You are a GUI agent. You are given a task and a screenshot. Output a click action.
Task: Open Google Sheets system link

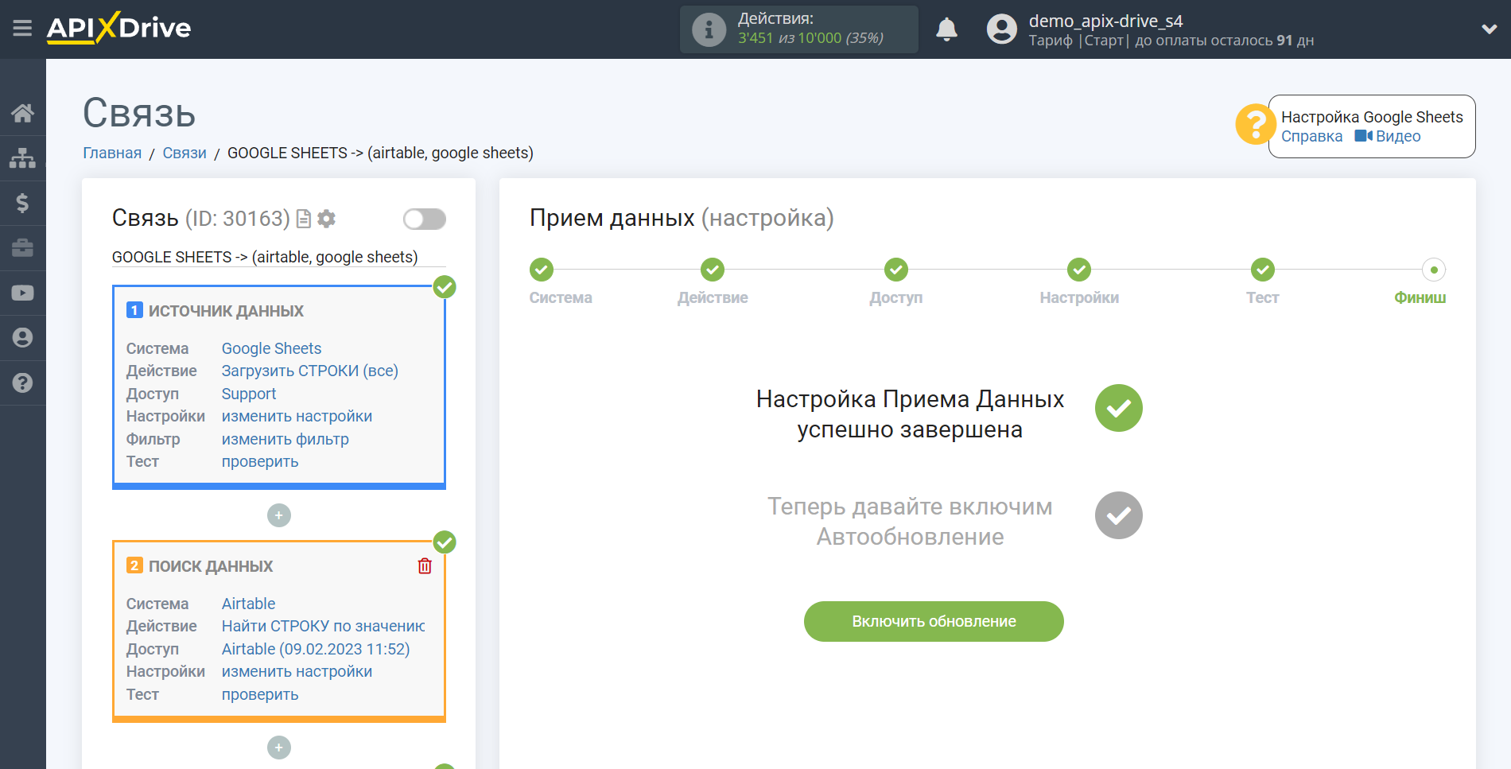[271, 348]
